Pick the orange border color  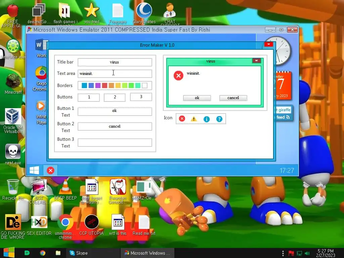111,86
